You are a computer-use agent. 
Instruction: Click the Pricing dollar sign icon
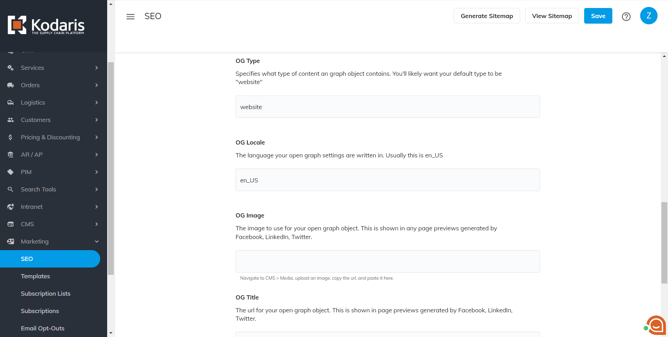click(10, 137)
